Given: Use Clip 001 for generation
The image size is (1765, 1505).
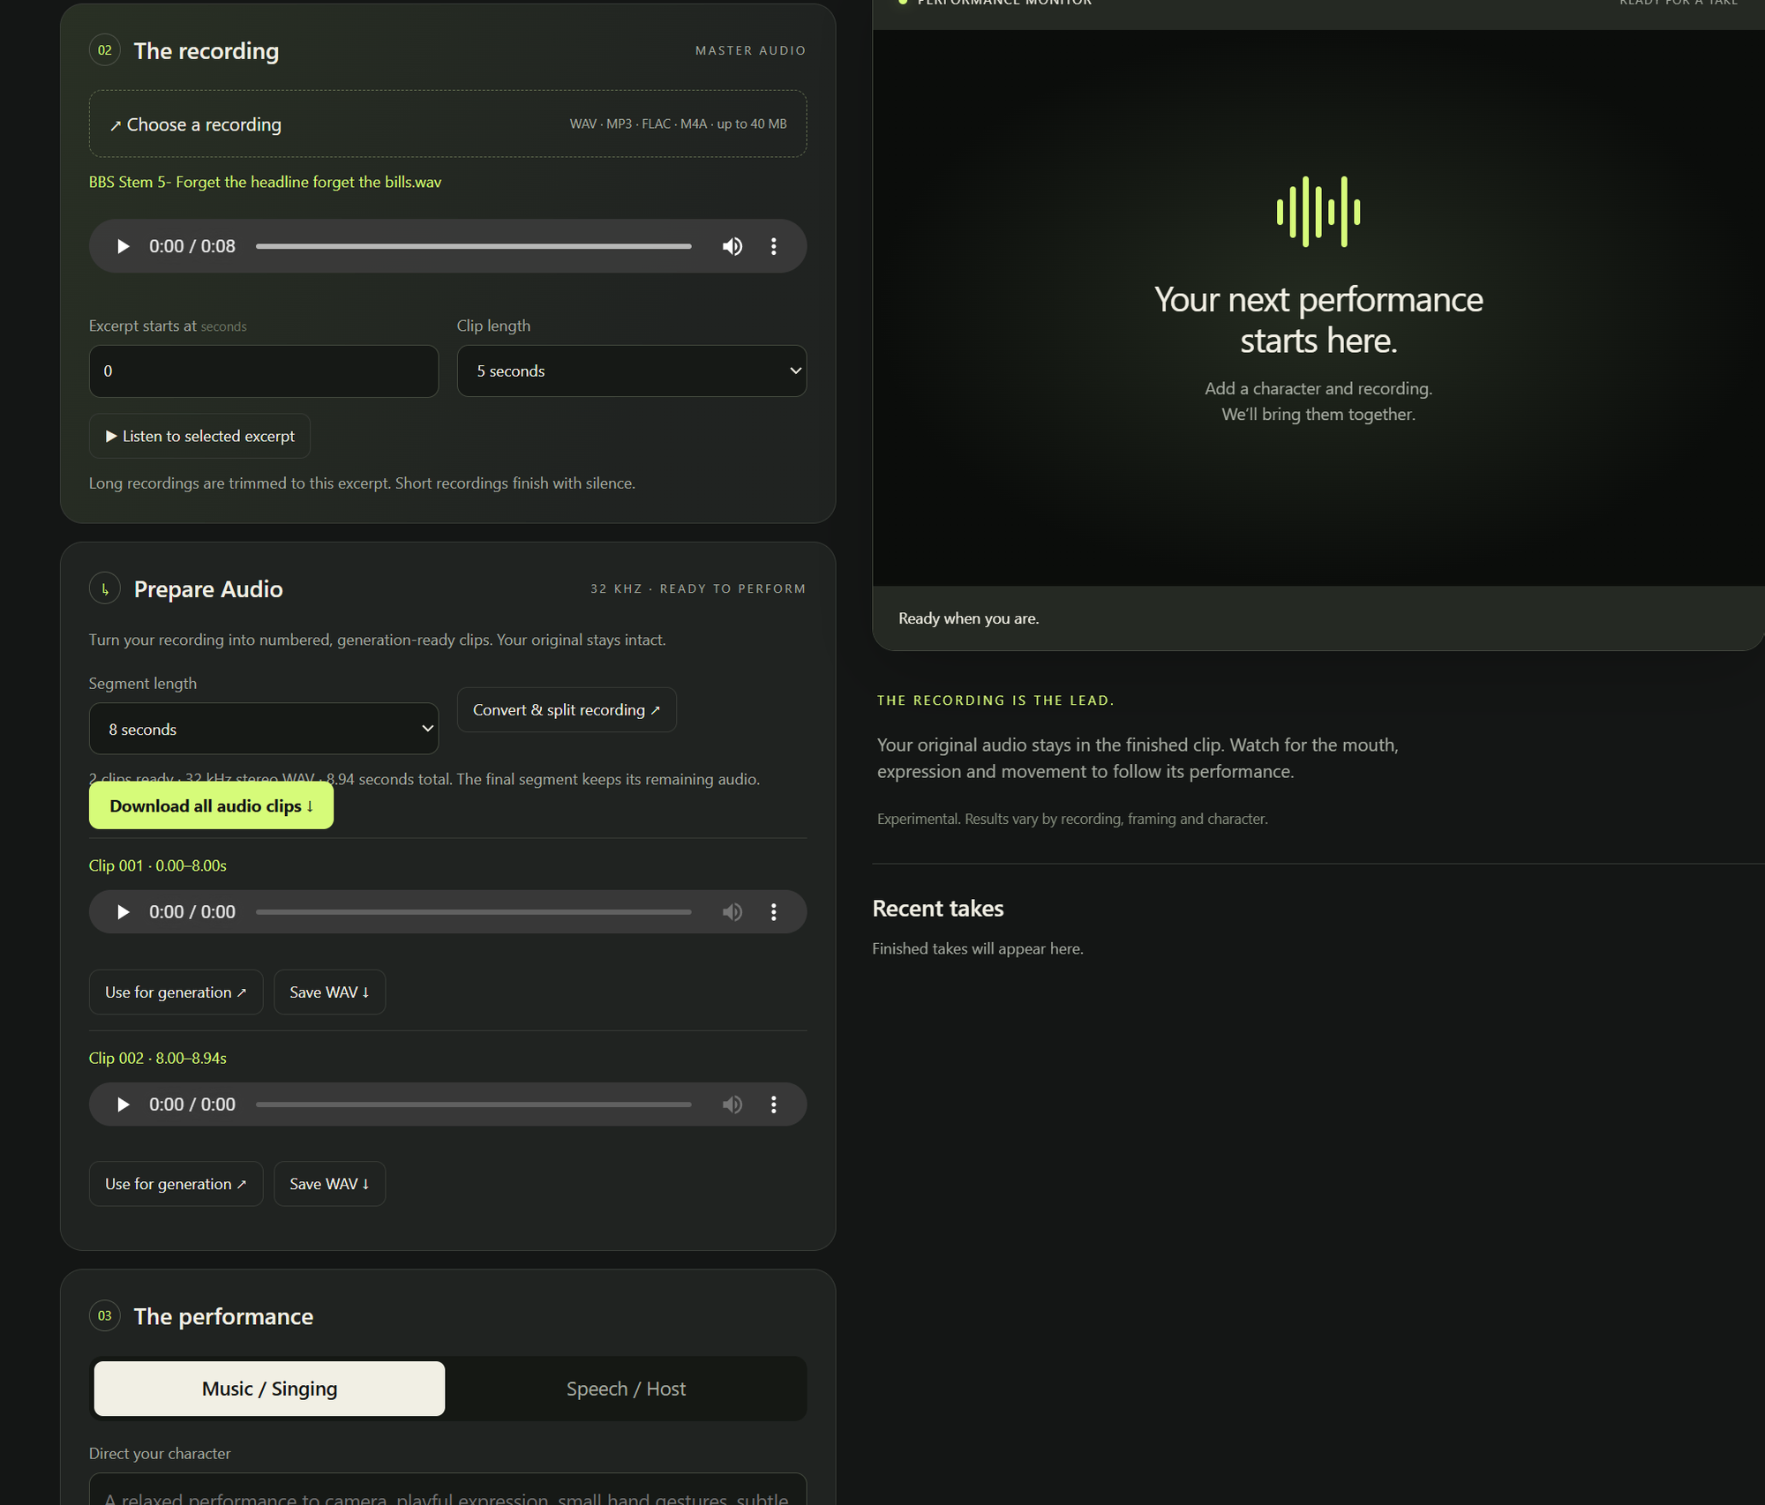Looking at the screenshot, I should [x=176, y=992].
